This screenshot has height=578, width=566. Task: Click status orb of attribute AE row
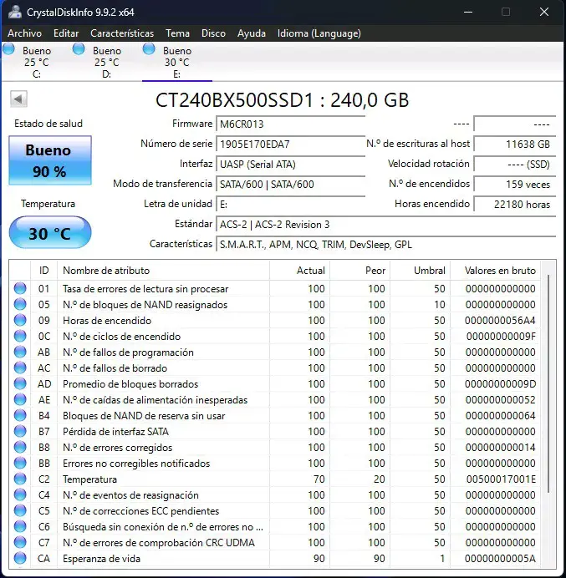[x=20, y=399]
